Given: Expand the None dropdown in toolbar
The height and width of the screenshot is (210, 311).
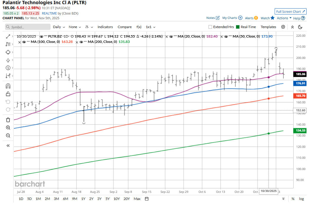Looking at the screenshot, I should 75,27.
